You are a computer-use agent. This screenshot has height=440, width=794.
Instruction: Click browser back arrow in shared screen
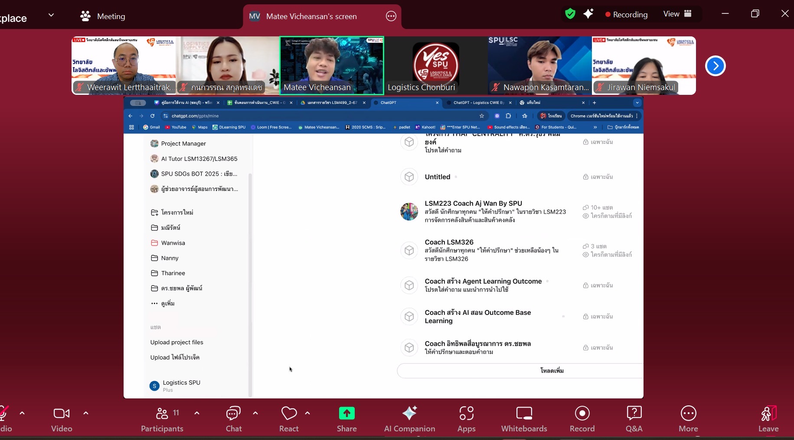coord(131,116)
